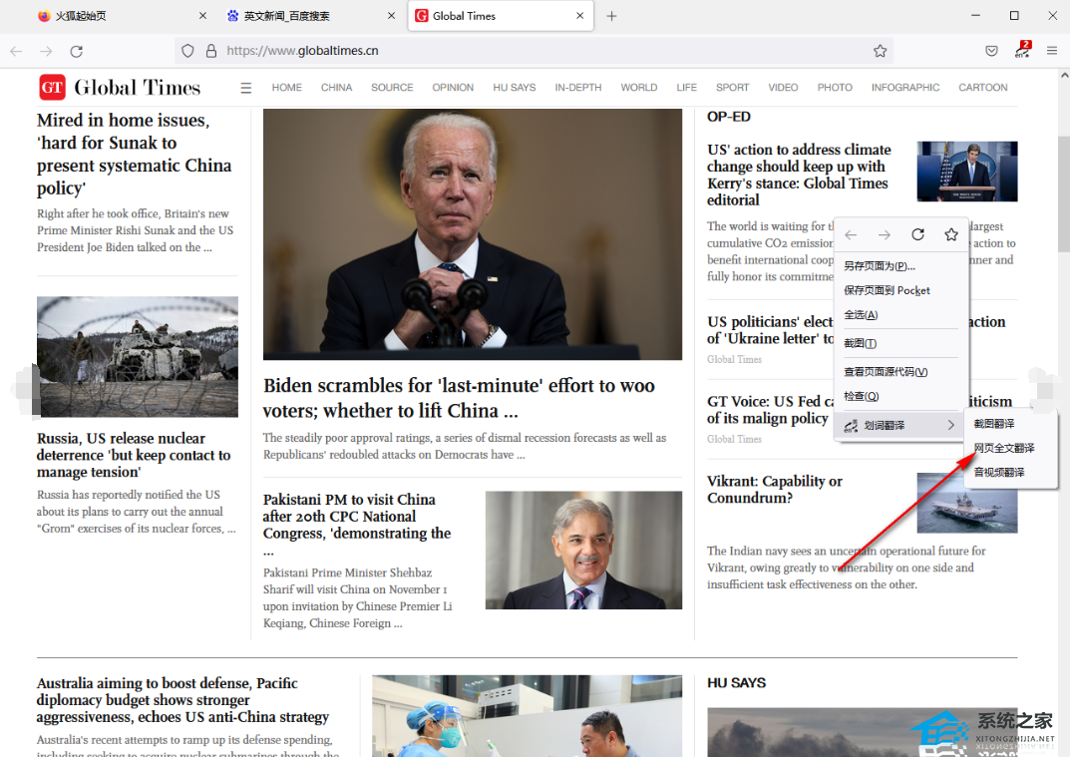The image size is (1070, 757).
Task: Select 查看页面源代码(V) menu entry
Action: click(900, 372)
